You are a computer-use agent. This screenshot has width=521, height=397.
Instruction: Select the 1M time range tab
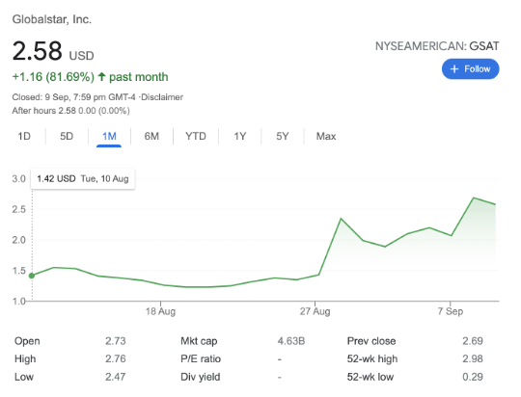point(109,137)
